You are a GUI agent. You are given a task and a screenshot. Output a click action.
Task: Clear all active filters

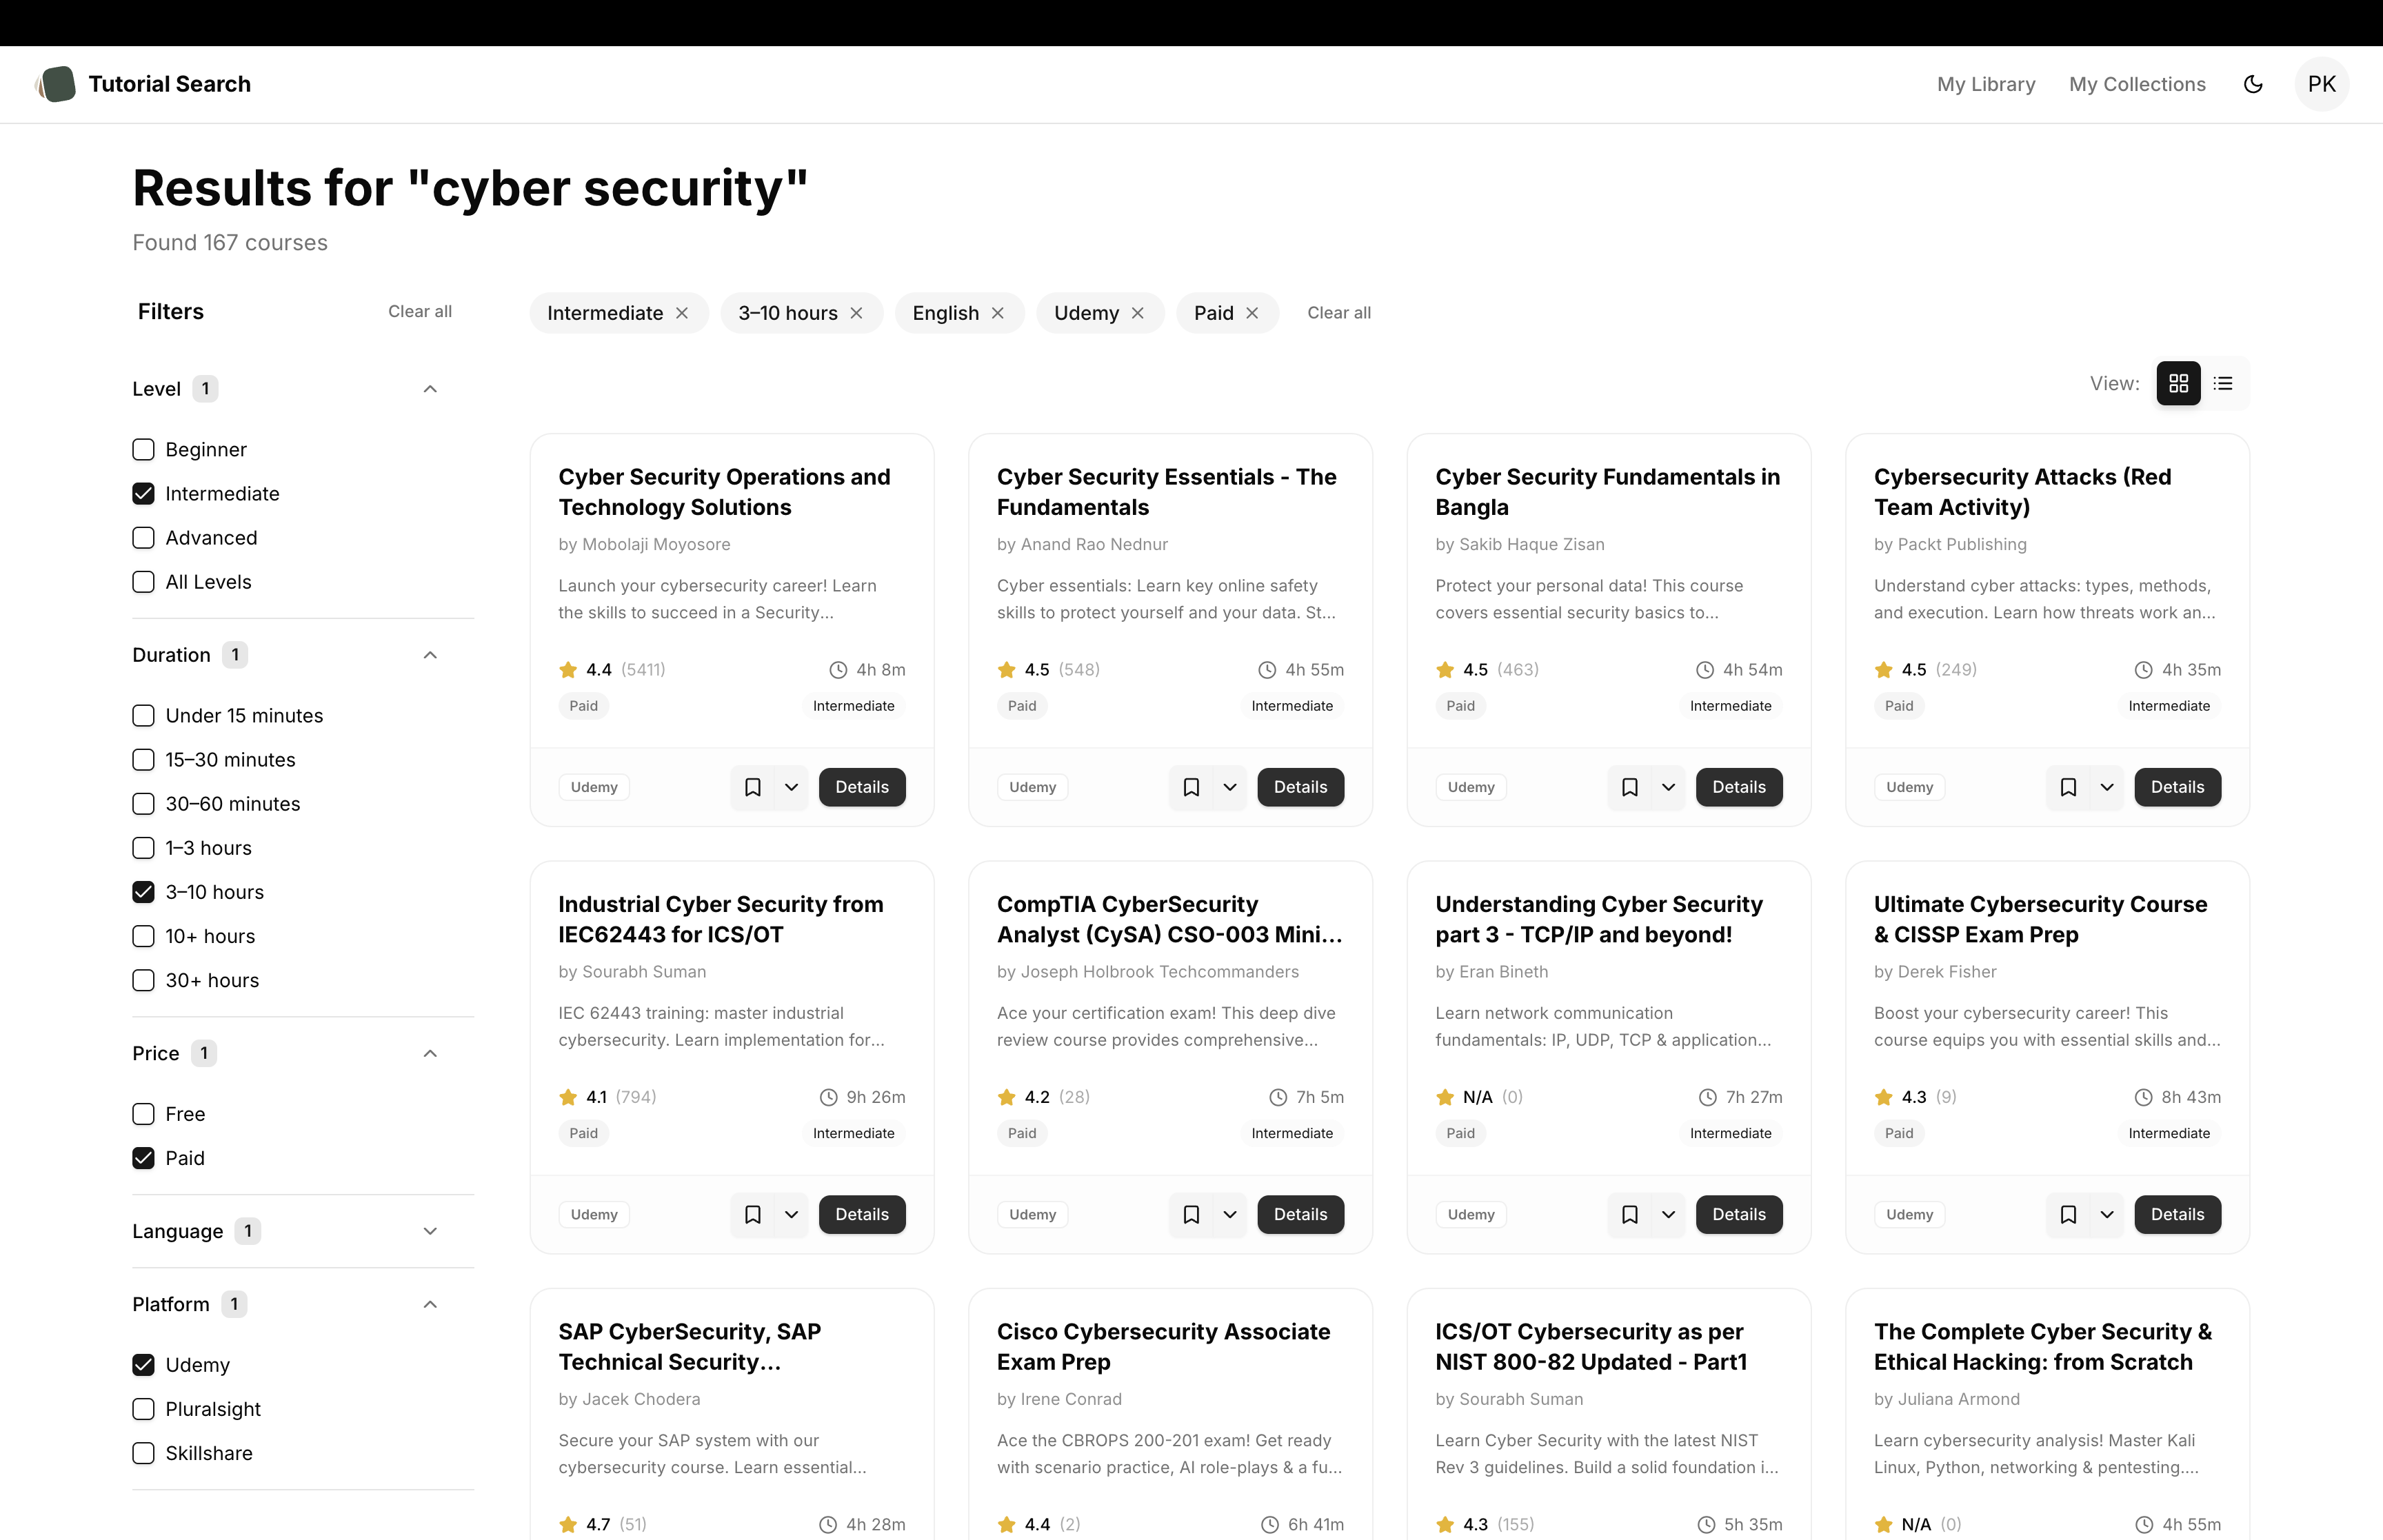(1339, 313)
